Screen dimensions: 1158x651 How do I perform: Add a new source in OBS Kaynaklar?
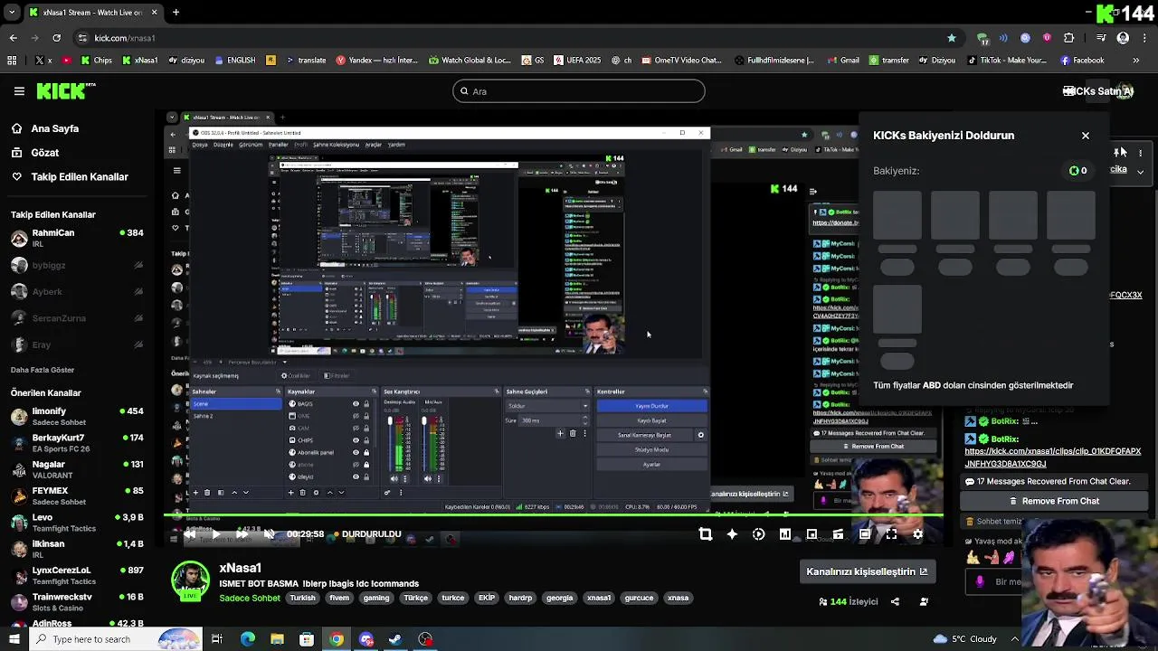(x=290, y=493)
